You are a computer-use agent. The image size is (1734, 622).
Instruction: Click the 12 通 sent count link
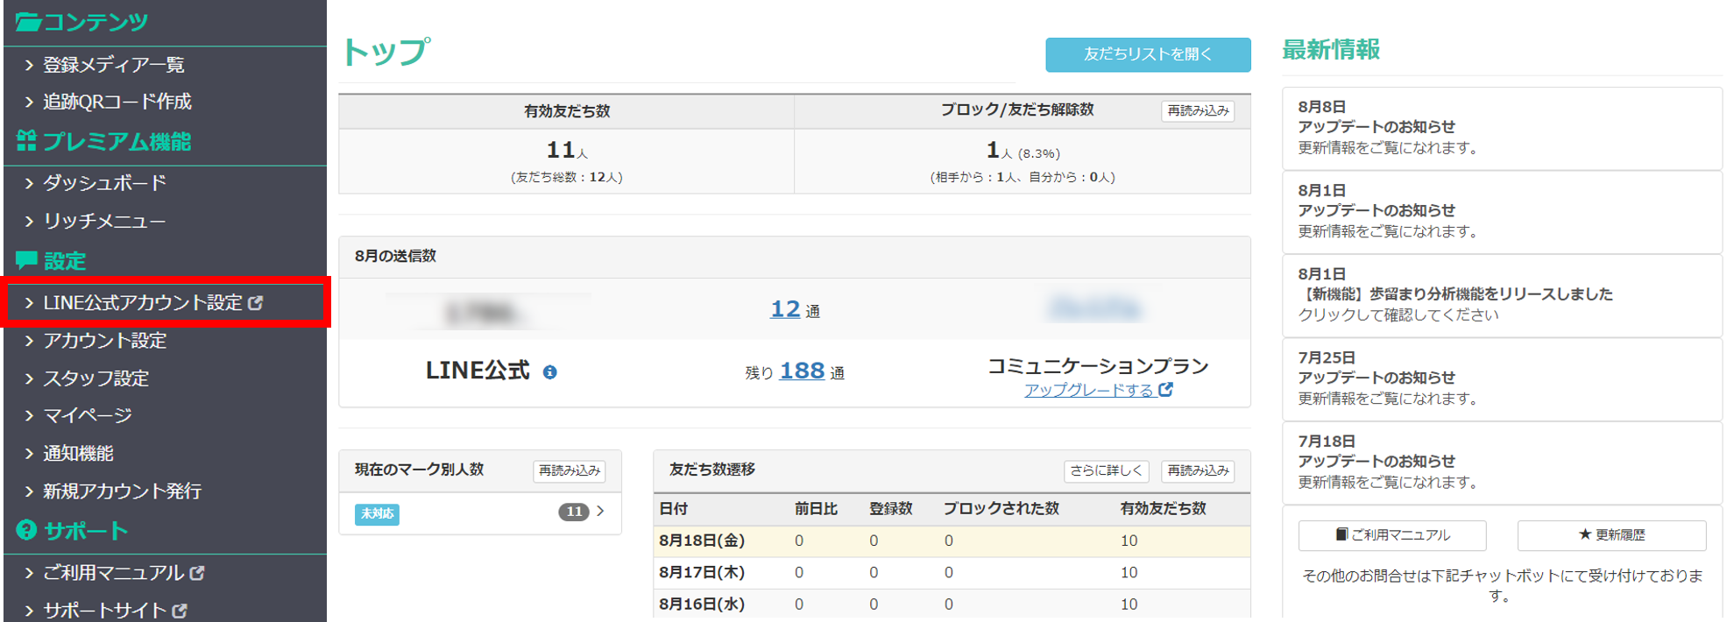[x=785, y=309]
